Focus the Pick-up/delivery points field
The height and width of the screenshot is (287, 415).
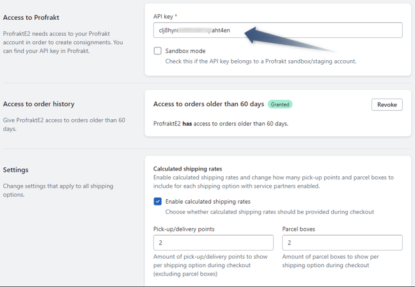[214, 242]
